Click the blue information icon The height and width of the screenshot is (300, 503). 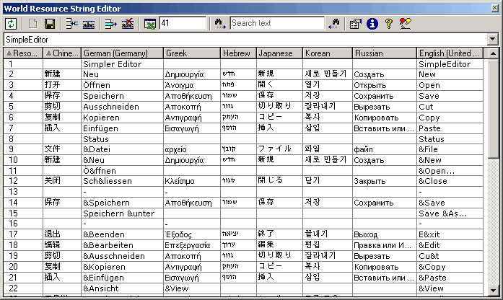pyautogui.click(x=372, y=23)
